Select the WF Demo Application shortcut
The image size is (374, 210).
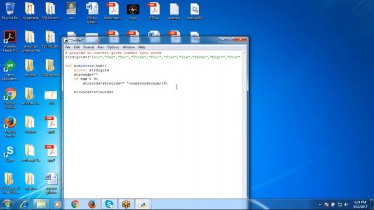10,70
